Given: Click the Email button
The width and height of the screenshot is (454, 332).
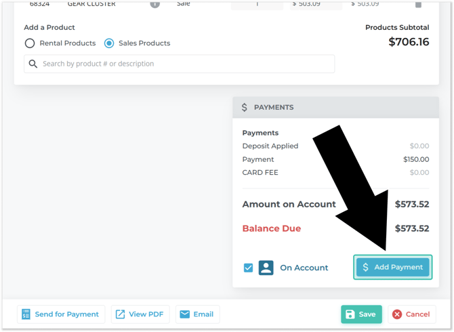Looking at the screenshot, I should click(x=197, y=314).
